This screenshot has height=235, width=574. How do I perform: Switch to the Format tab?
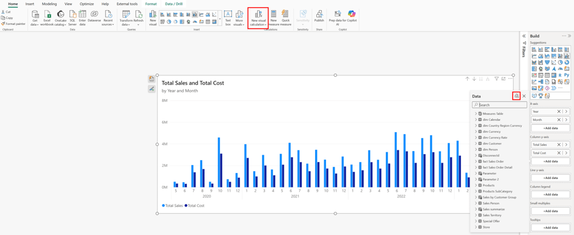click(x=151, y=4)
